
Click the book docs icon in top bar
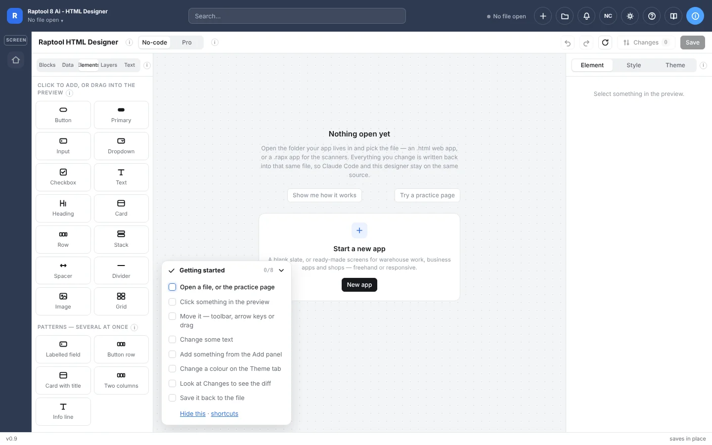pos(673,16)
